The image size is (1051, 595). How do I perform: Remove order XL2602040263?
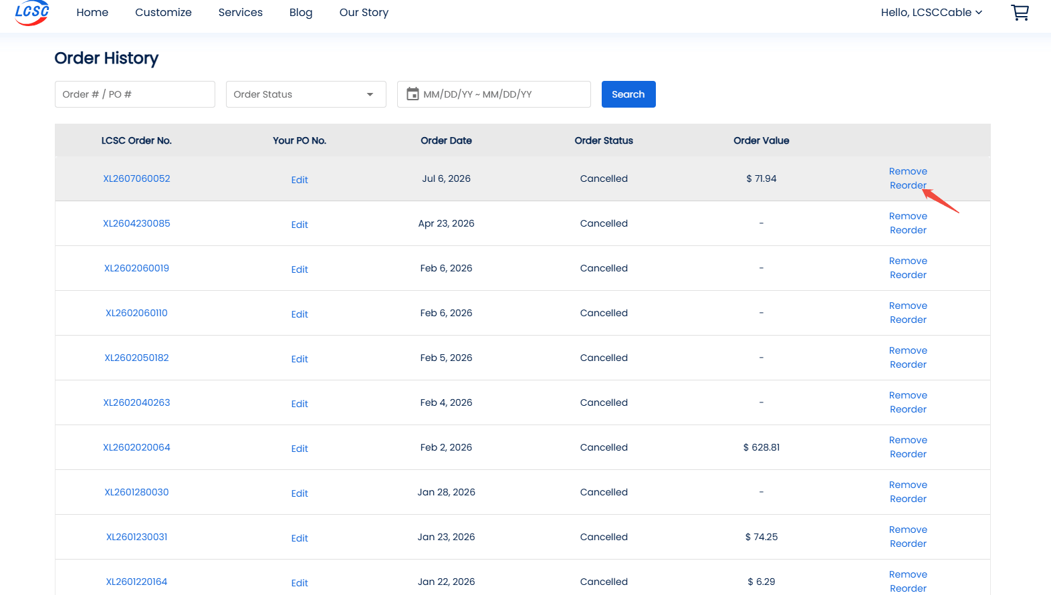(x=908, y=395)
